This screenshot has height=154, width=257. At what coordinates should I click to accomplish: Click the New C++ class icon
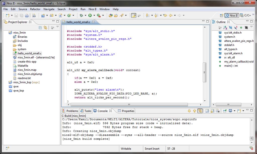pos(69,15)
